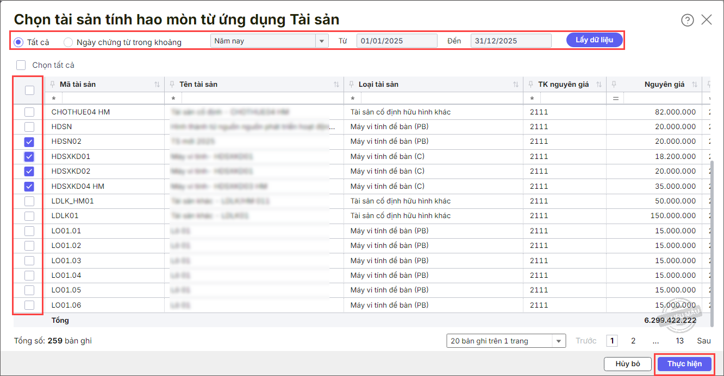Select 'Ngày chứng từ trong khoảng' radio option
The width and height of the screenshot is (724, 376).
click(68, 42)
